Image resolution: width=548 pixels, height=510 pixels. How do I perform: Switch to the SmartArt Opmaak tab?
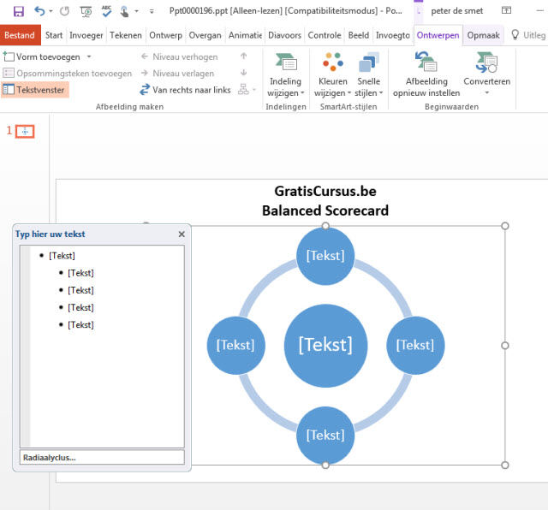483,35
